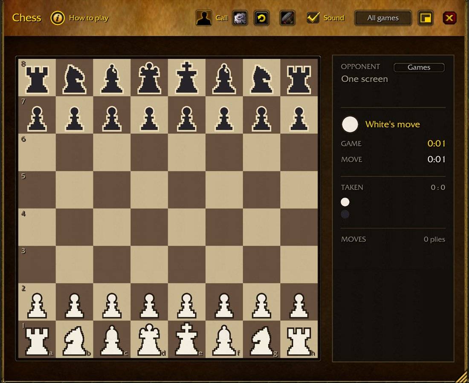Click the One screen opponent text
The height and width of the screenshot is (383, 469).
click(364, 79)
